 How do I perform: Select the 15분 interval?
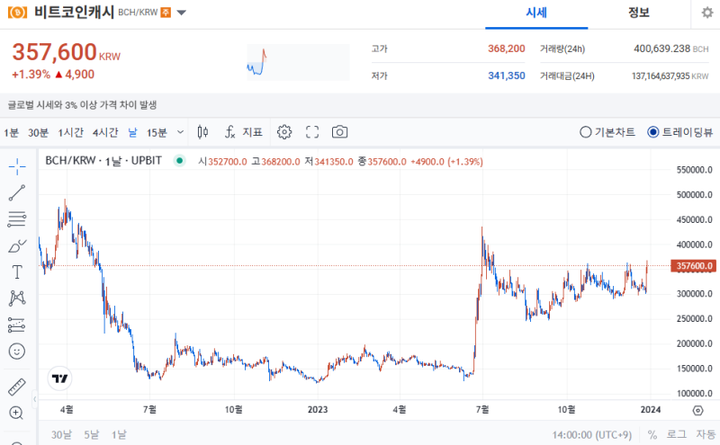coord(157,132)
